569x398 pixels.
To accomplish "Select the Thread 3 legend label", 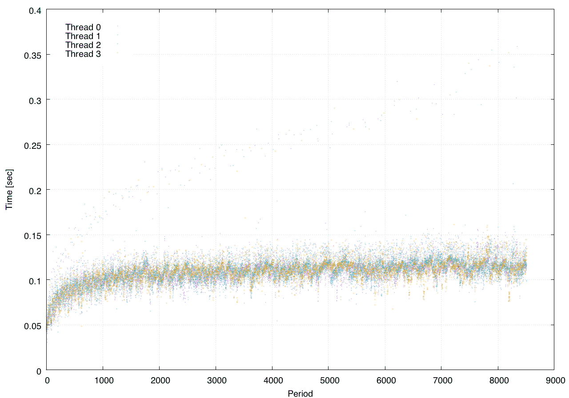I will point(83,54).
